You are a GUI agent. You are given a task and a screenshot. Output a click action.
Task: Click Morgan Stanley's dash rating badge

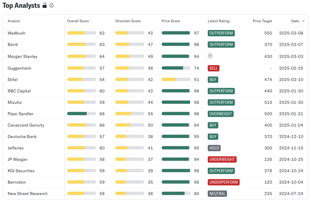(210, 56)
